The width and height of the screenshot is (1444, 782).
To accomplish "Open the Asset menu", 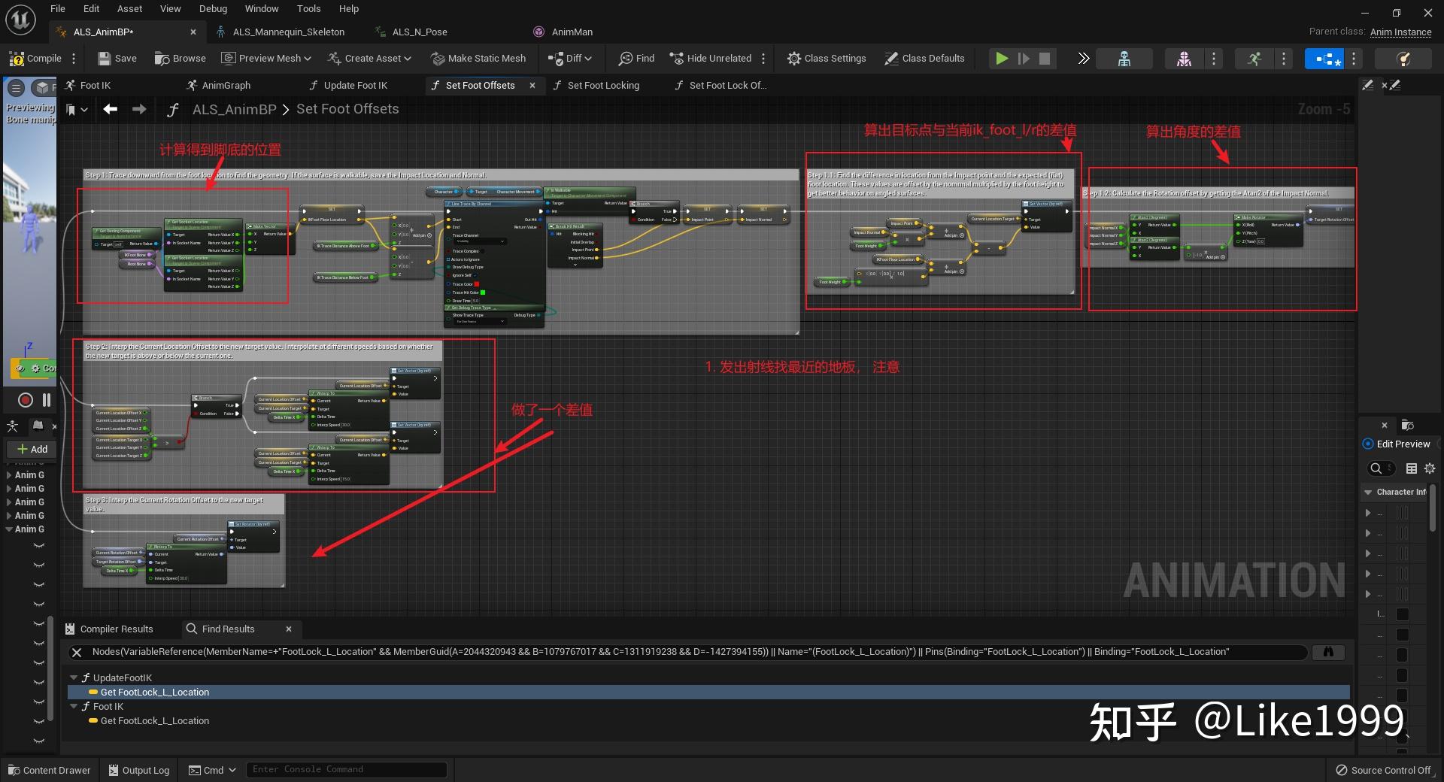I will pyautogui.click(x=129, y=9).
